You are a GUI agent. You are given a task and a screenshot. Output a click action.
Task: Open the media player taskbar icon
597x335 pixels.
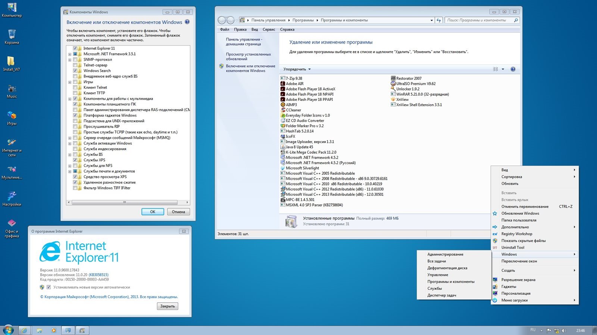tap(54, 330)
